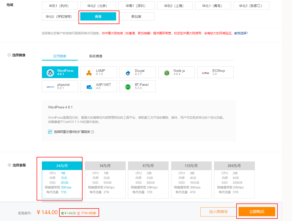Click 立即购买 to buy now
The height and width of the screenshot is (221, 292).
click(257, 212)
